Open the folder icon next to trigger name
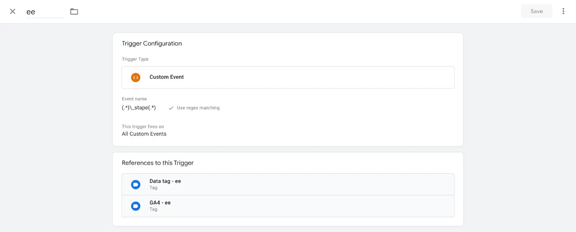This screenshot has height=232, width=576. click(74, 11)
